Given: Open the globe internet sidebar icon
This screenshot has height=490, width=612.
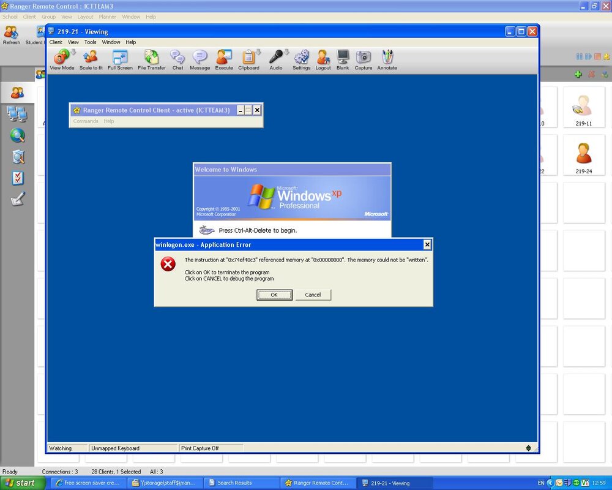Looking at the screenshot, I should pos(18,135).
